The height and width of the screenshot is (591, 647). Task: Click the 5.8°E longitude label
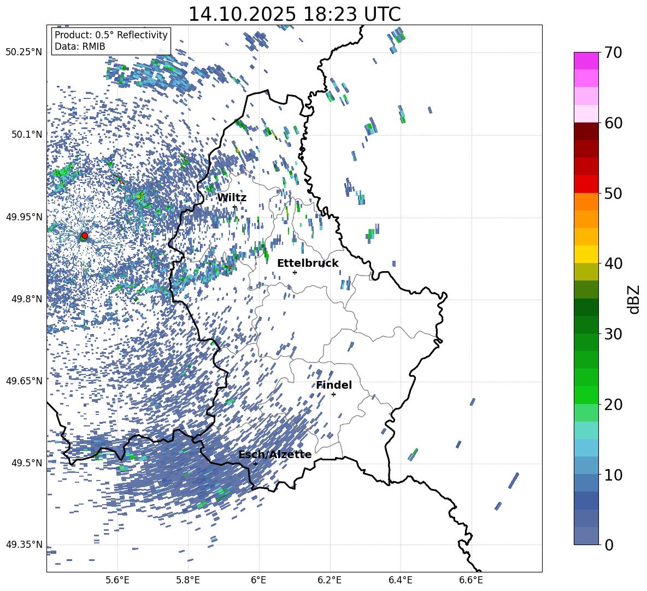click(x=188, y=580)
